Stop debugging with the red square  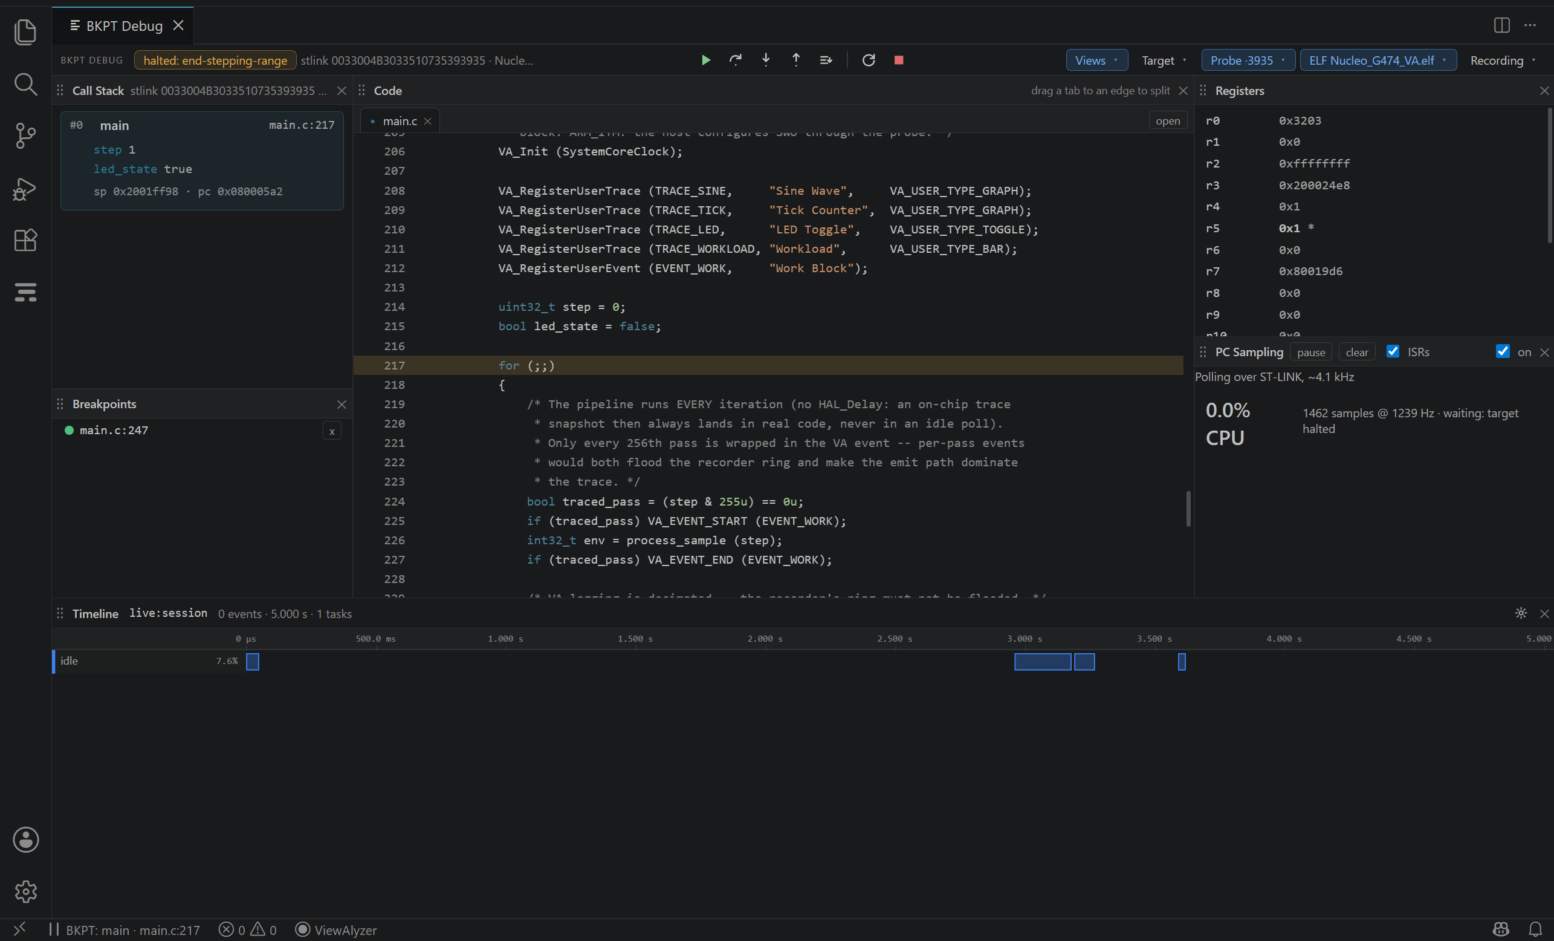pos(899,60)
